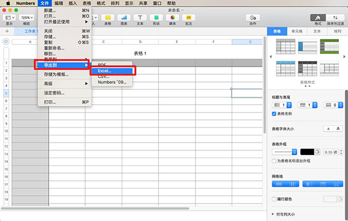Open the 125% zoom dropdown
The width and height of the screenshot is (348, 221).
pos(26,18)
